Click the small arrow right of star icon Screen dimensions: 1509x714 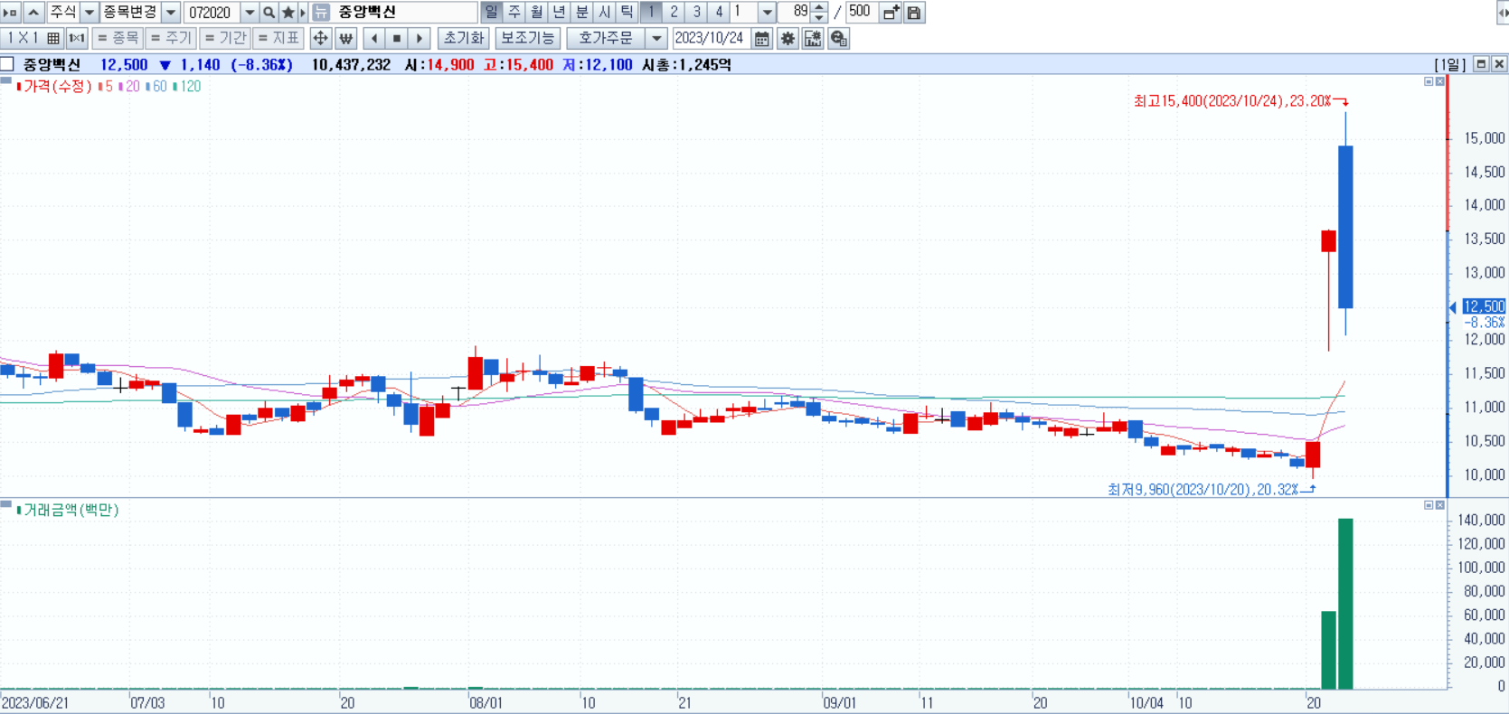pyautogui.click(x=303, y=13)
